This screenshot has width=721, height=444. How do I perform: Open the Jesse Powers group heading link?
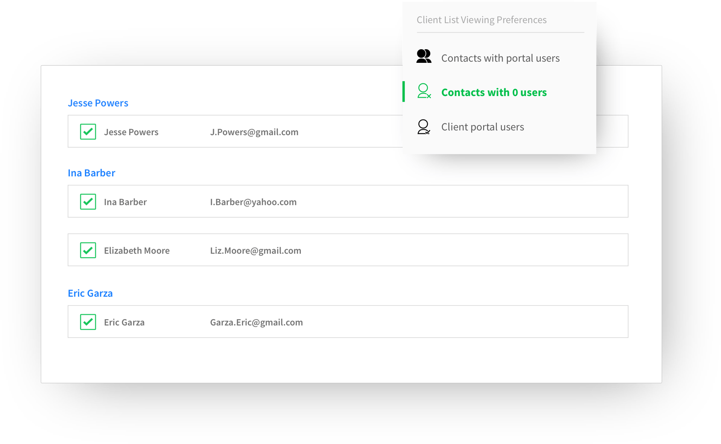[98, 103]
